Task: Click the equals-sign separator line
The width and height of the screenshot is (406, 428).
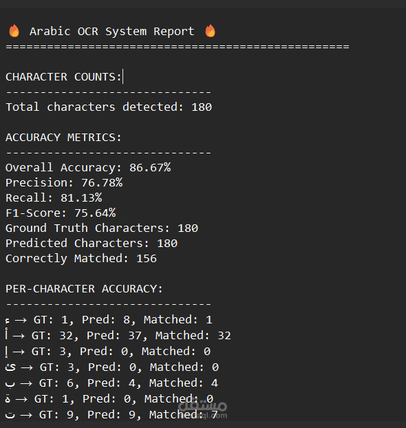Action: tap(178, 47)
